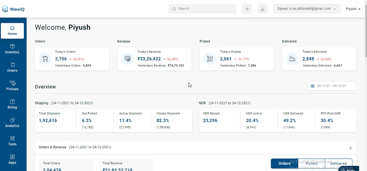Click the NDR Delivered 49.2% value
The height and width of the screenshot is (171, 367).
point(290,120)
